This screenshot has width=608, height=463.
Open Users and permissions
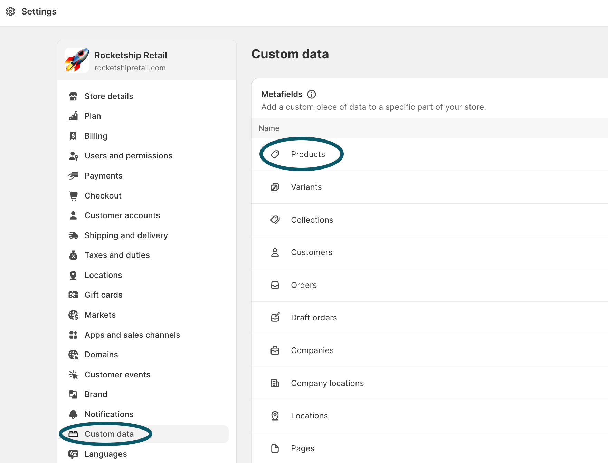pos(128,156)
